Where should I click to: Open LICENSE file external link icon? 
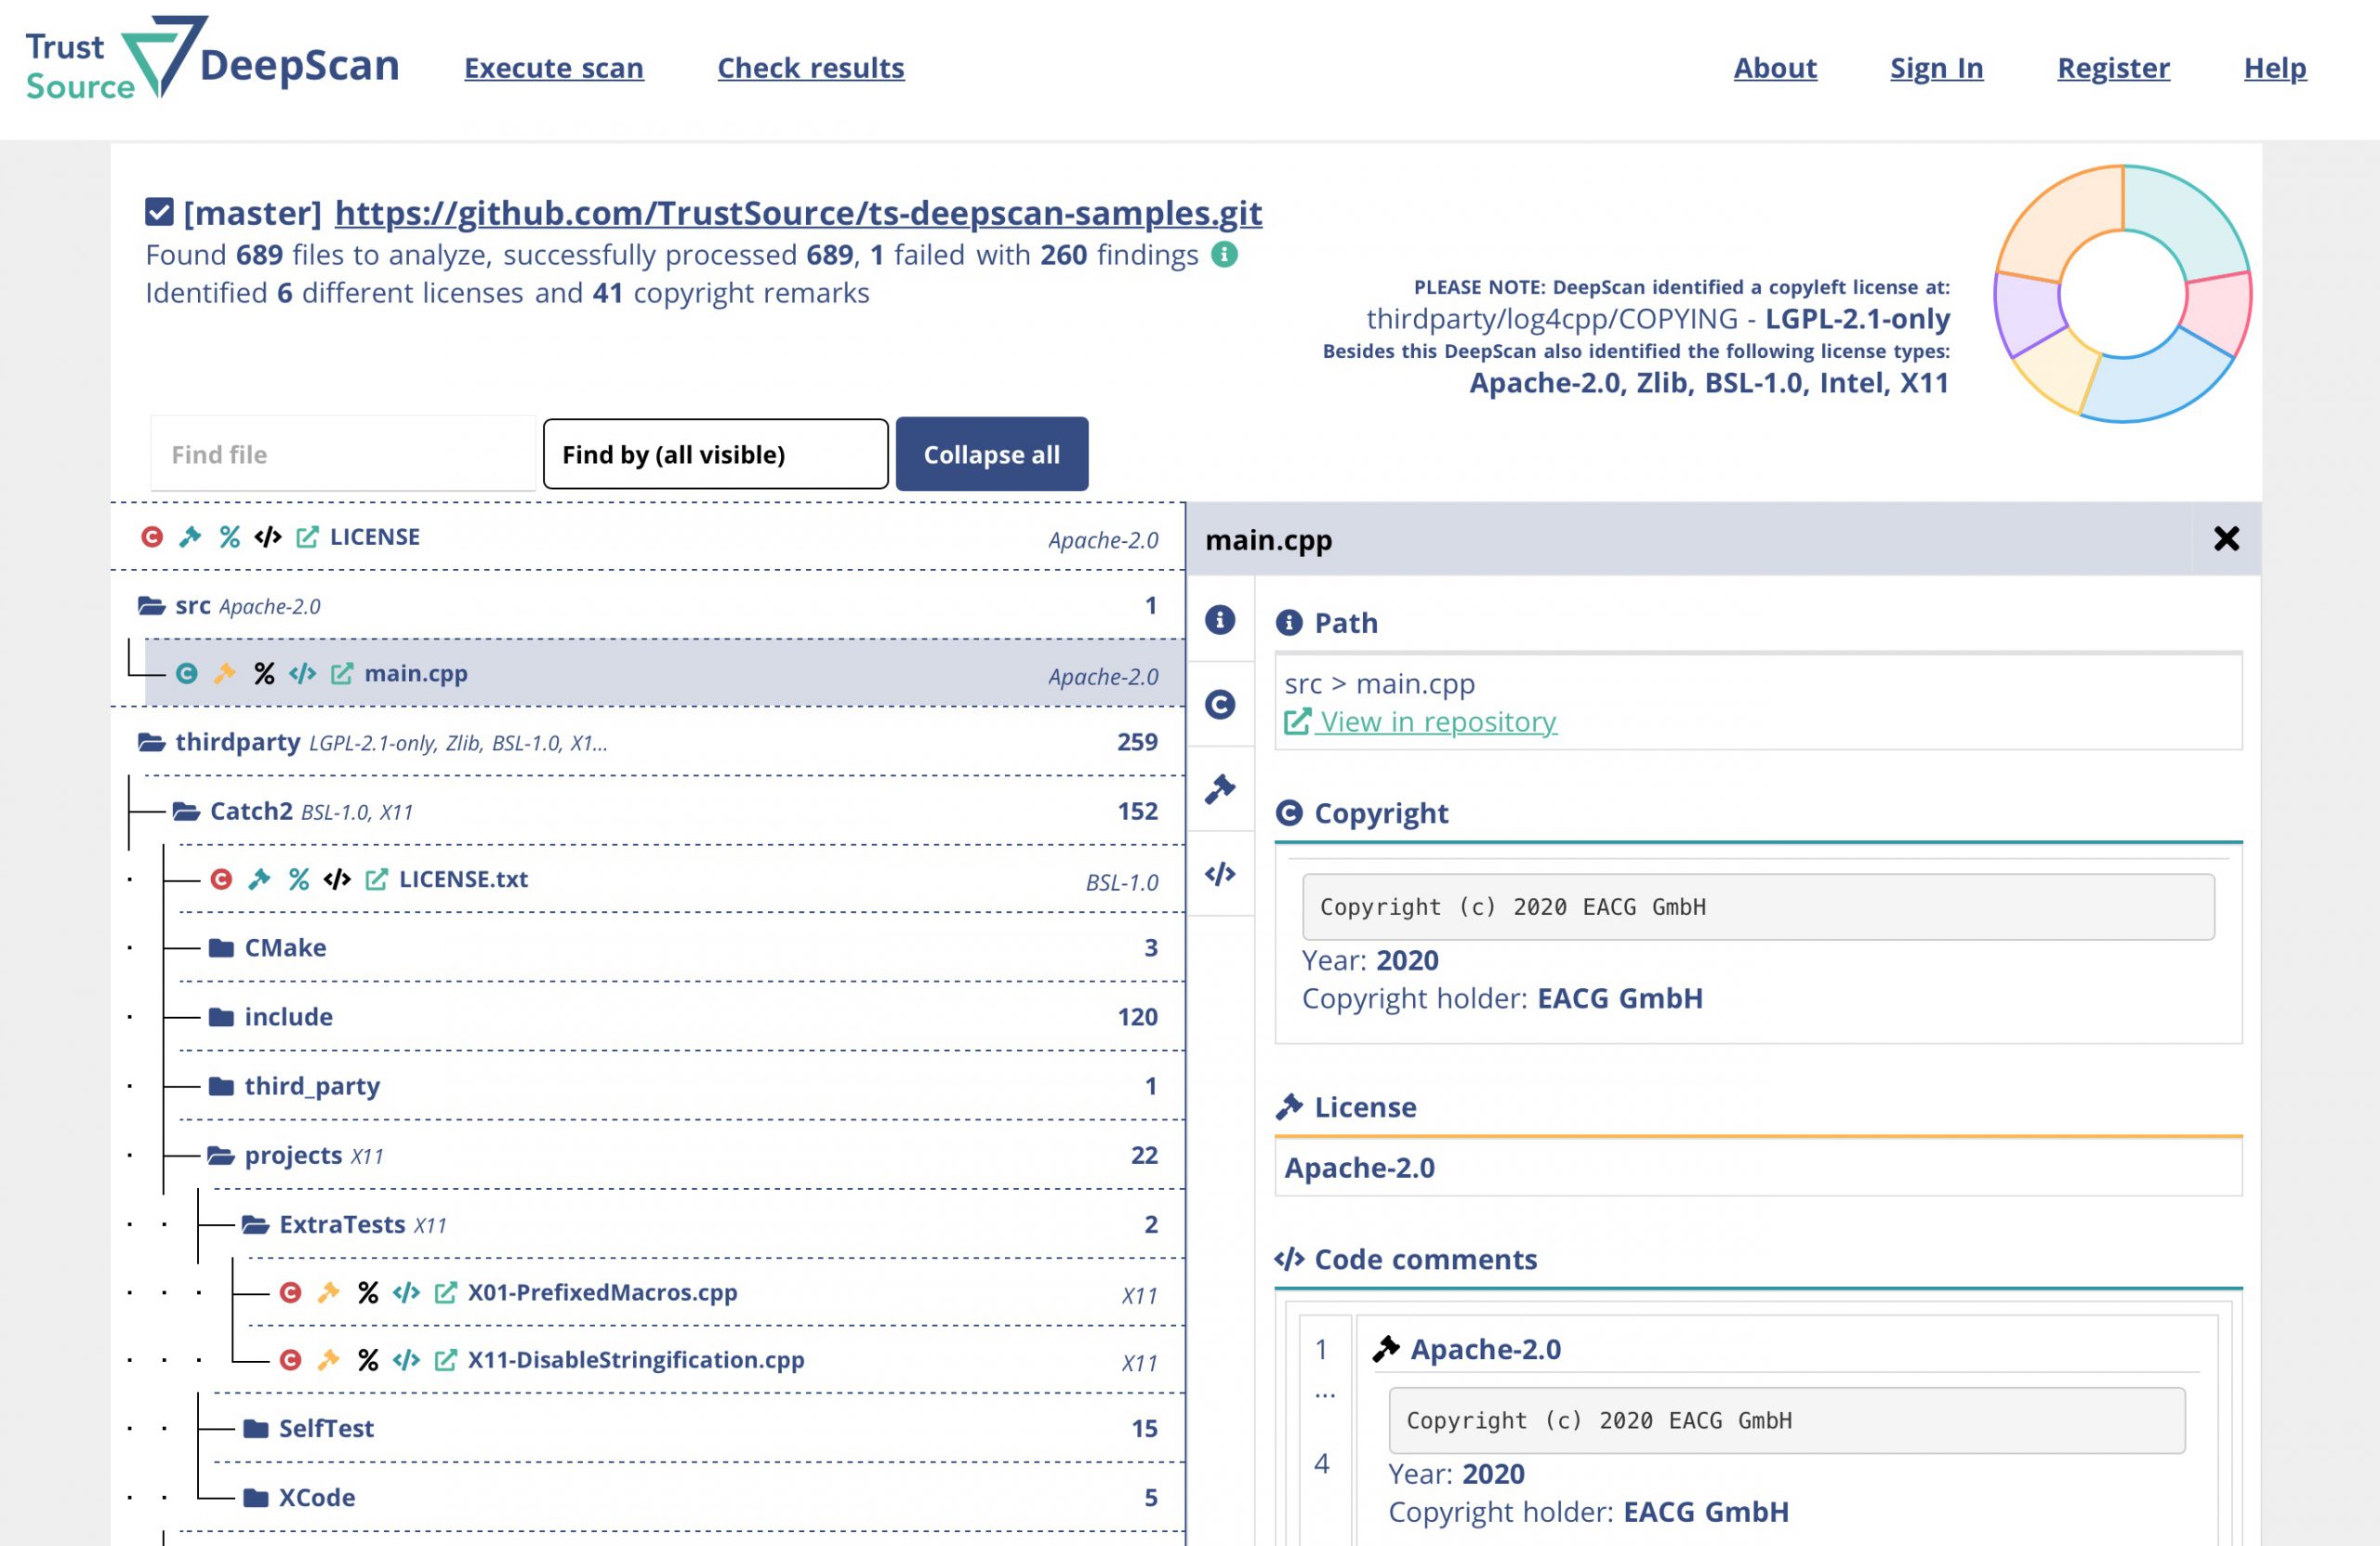(307, 537)
